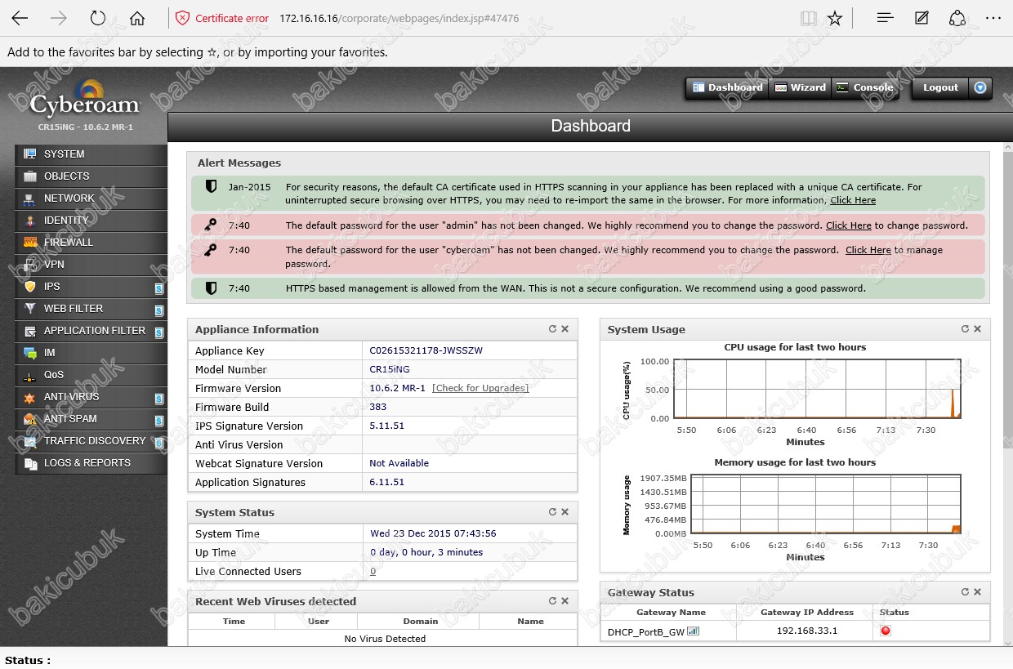Add this page to favorites with star
Image resolution: width=1013 pixels, height=669 pixels.
point(835,18)
